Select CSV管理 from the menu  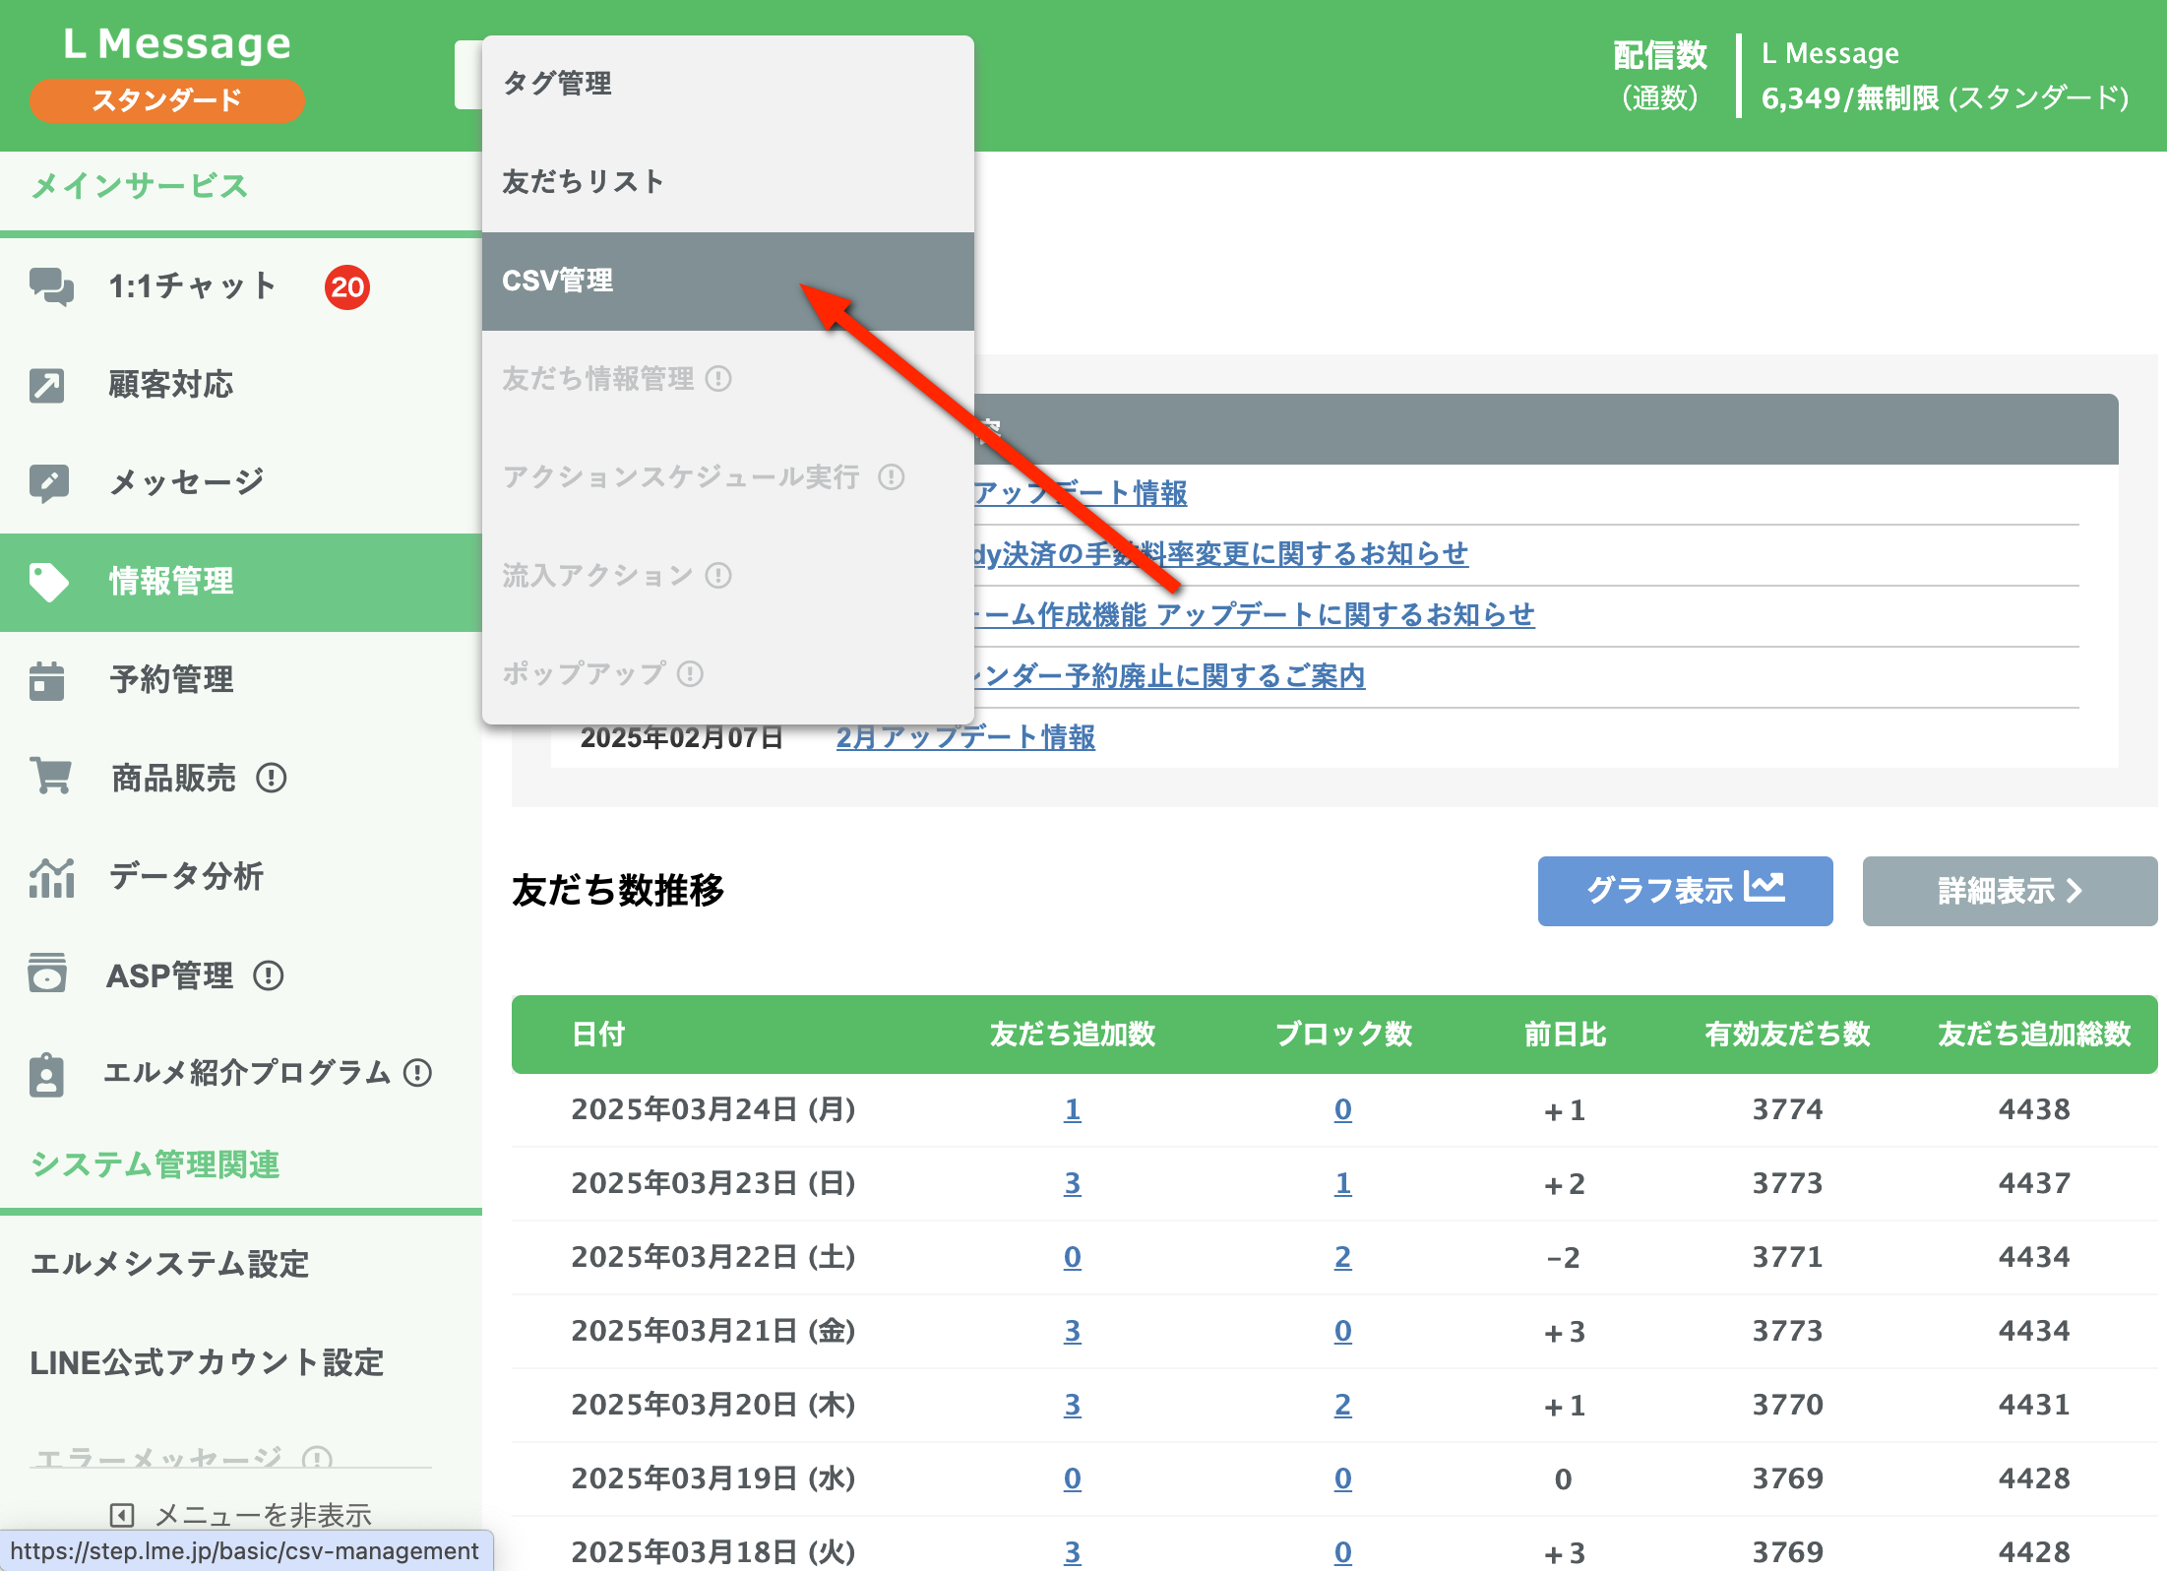click(558, 280)
